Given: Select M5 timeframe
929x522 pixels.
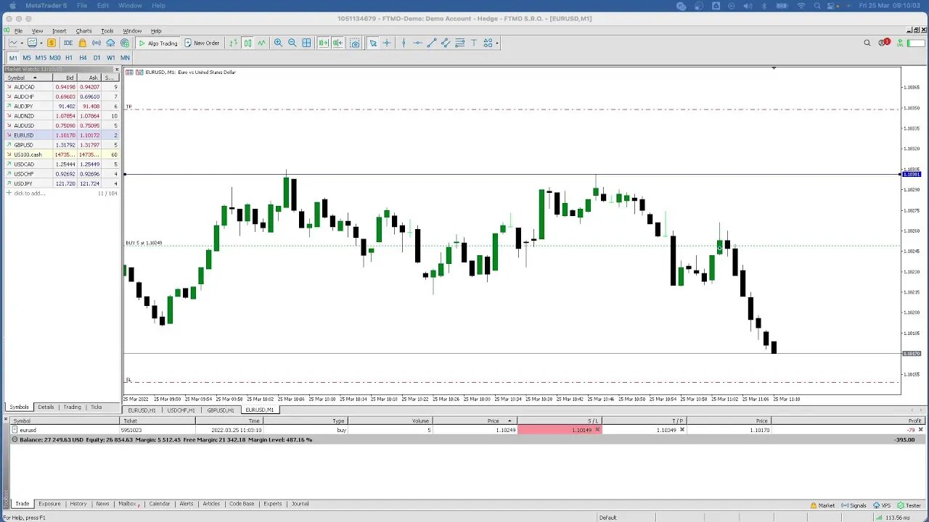Looking at the screenshot, I should pos(27,58).
